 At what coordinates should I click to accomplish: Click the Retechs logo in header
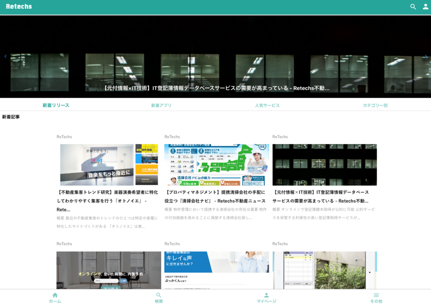point(19,6)
